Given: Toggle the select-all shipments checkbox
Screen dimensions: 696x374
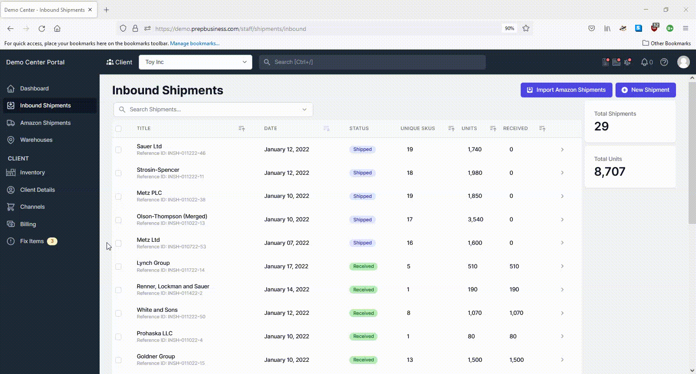Looking at the screenshot, I should pyautogui.click(x=118, y=129).
